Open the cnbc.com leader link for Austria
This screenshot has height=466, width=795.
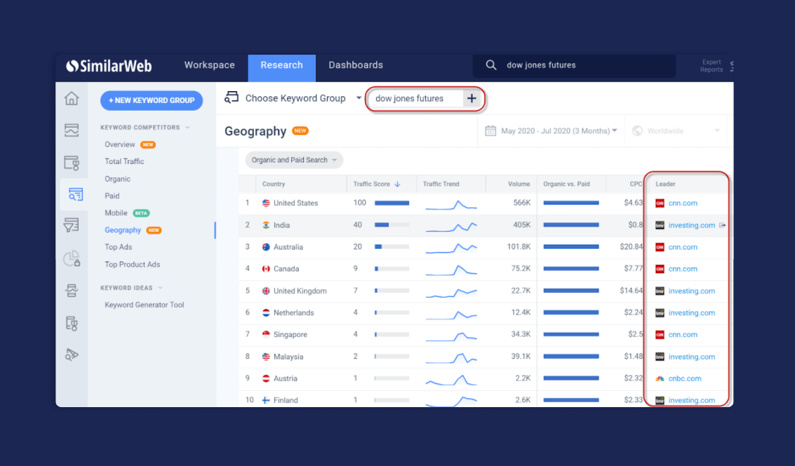click(x=684, y=378)
